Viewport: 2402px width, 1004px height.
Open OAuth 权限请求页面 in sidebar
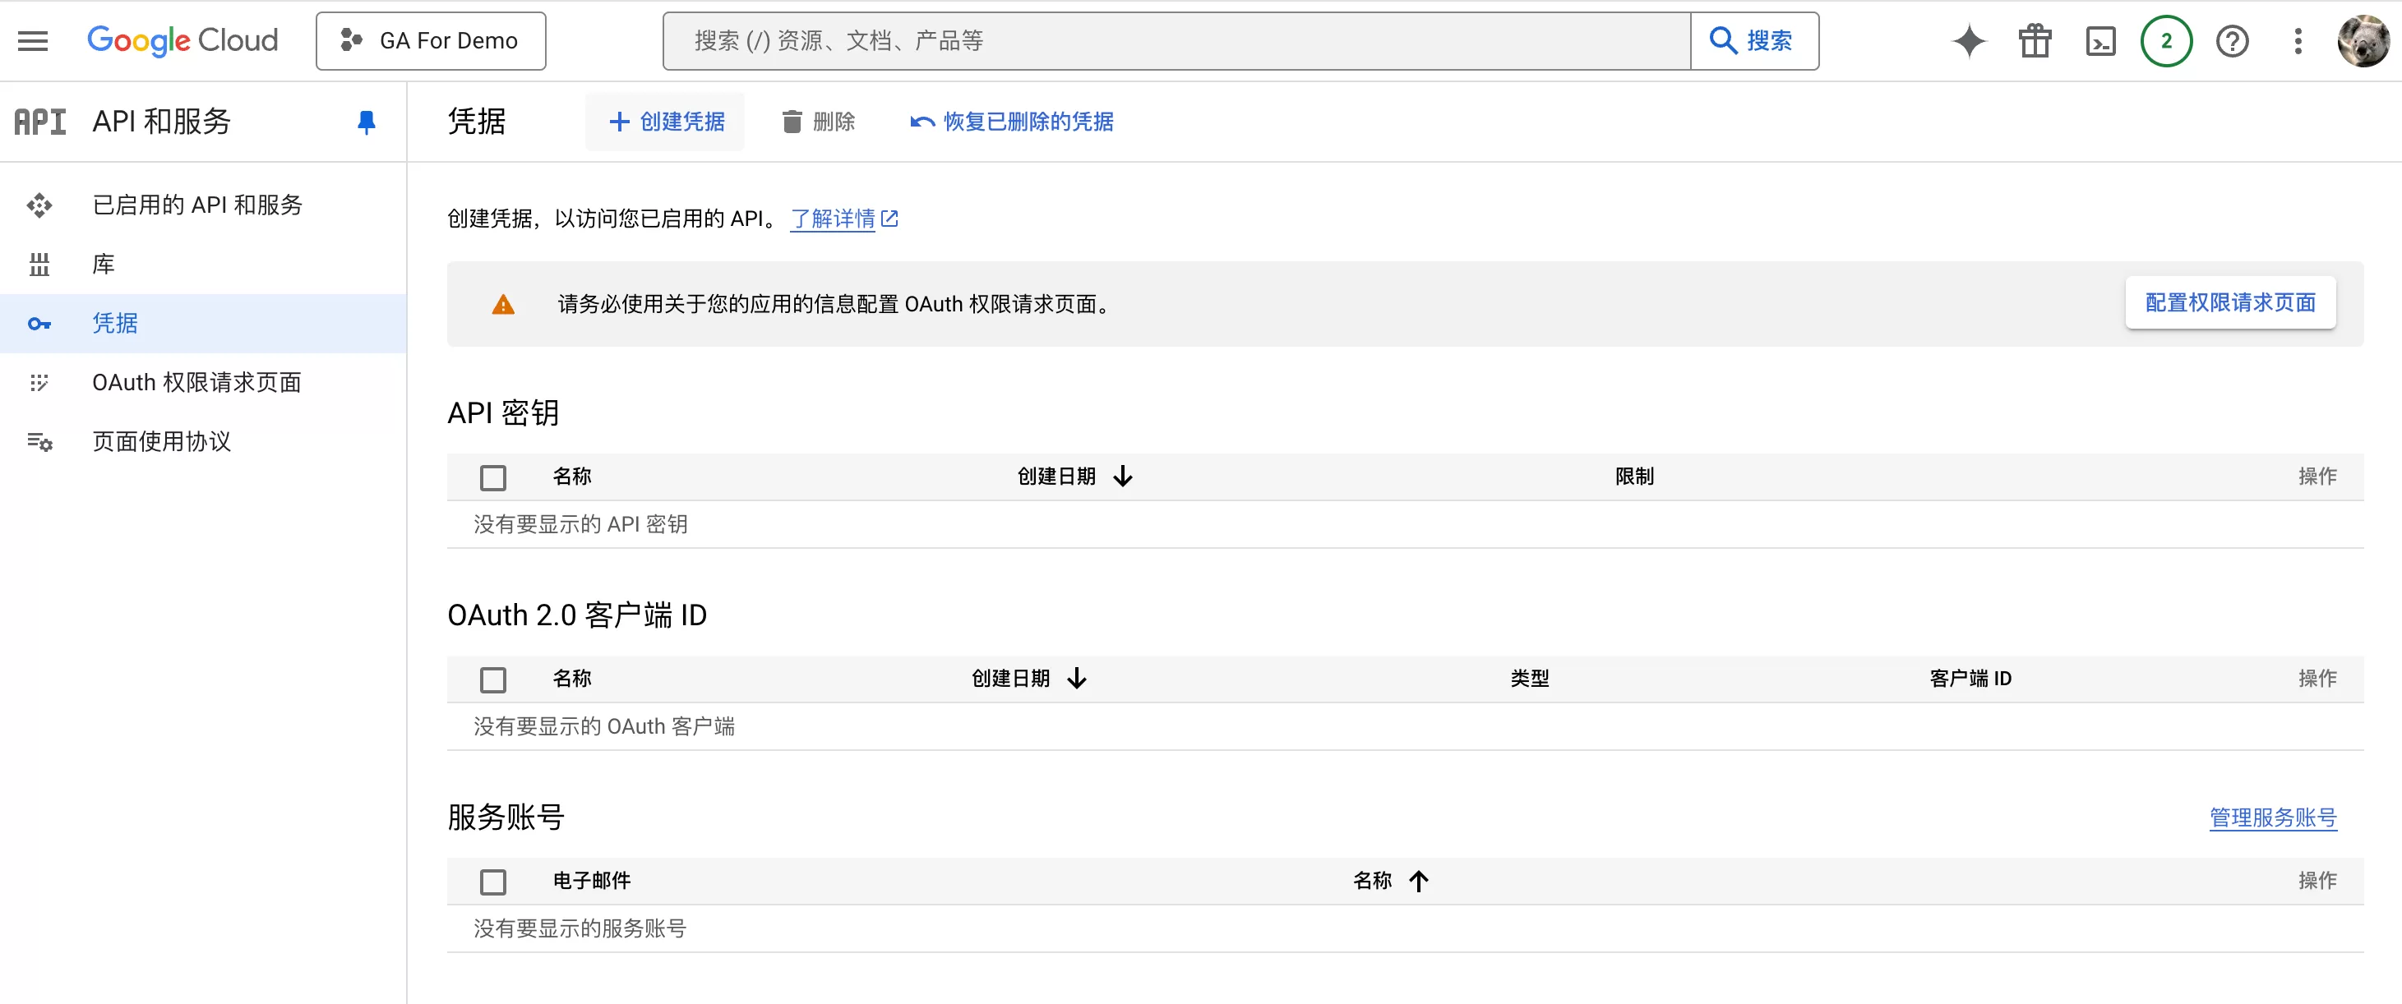click(196, 383)
